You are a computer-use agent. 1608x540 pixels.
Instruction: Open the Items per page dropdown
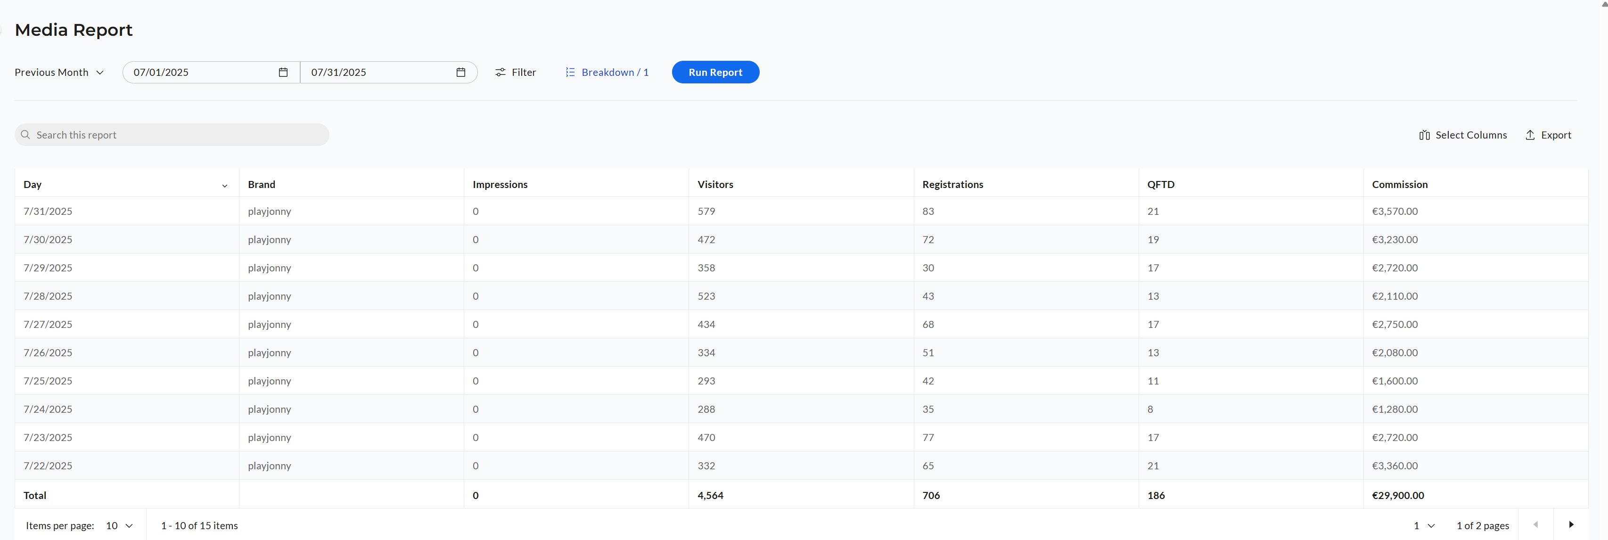pos(119,526)
